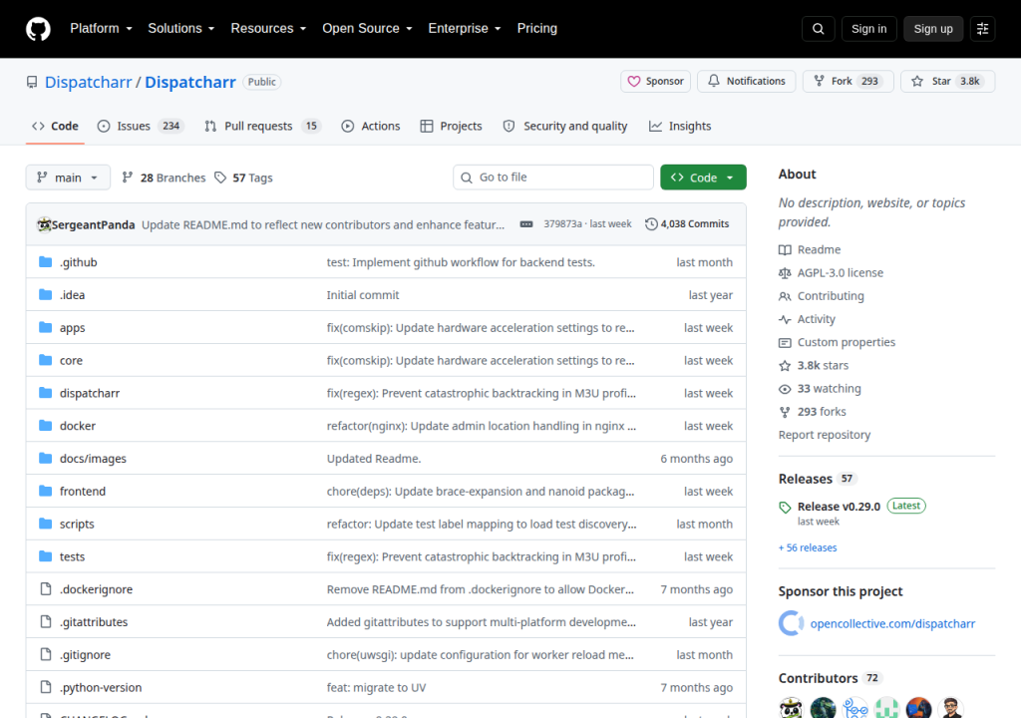Screen dimensions: 1021x718
Task: Click the book icon beside Readme
Action: [785, 250]
